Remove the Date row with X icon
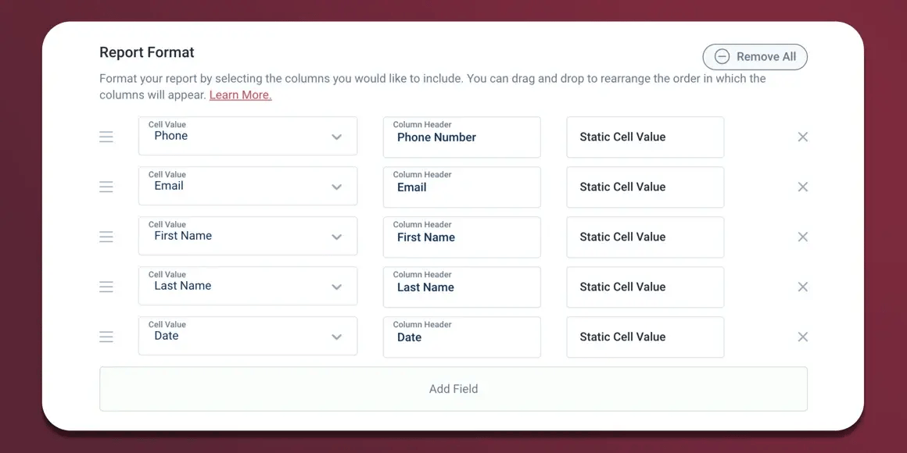The width and height of the screenshot is (907, 453). point(802,337)
